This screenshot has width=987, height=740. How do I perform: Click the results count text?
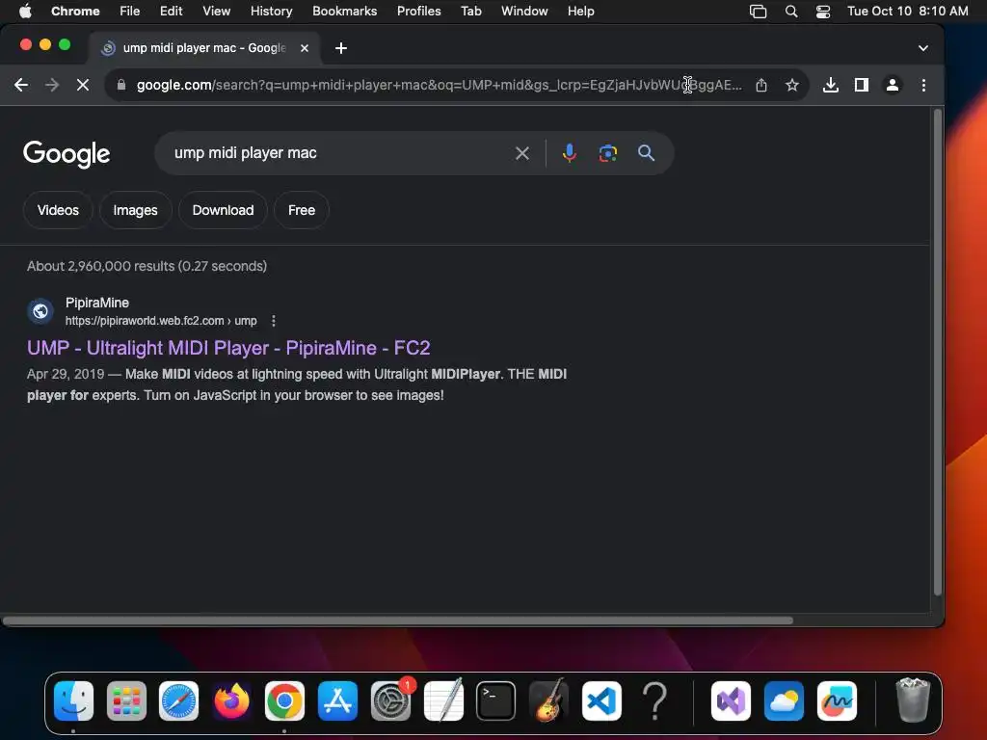[147, 266]
